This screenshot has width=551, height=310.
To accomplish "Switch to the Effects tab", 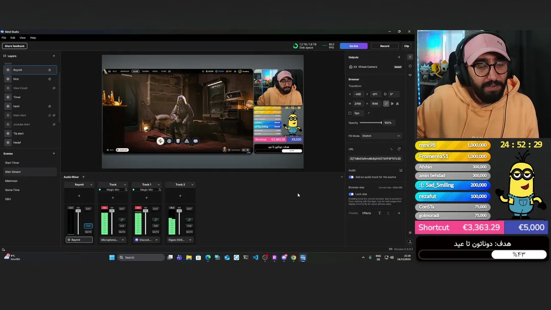I will click(366, 213).
